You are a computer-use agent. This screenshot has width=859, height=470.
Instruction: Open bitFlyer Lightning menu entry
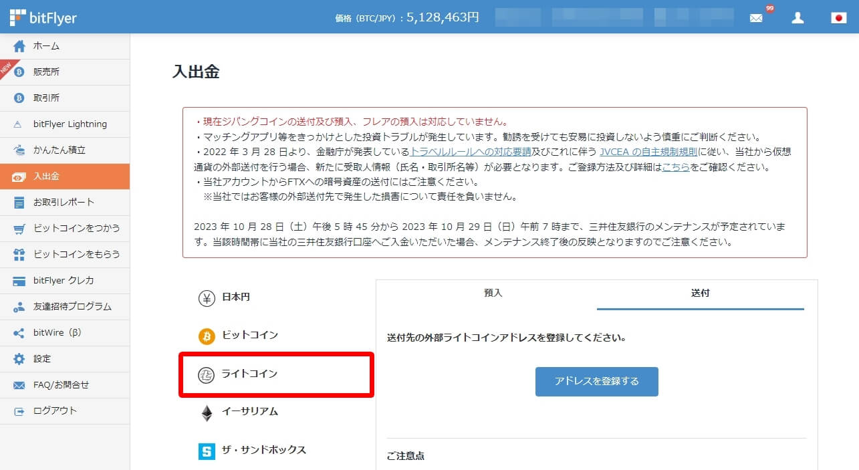click(65, 124)
